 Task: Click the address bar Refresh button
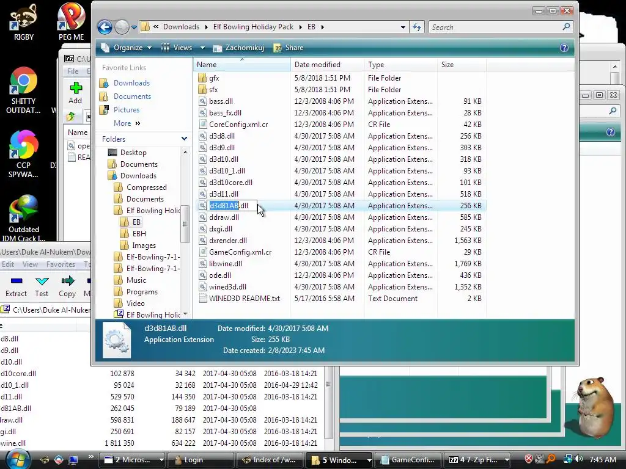[417, 27]
